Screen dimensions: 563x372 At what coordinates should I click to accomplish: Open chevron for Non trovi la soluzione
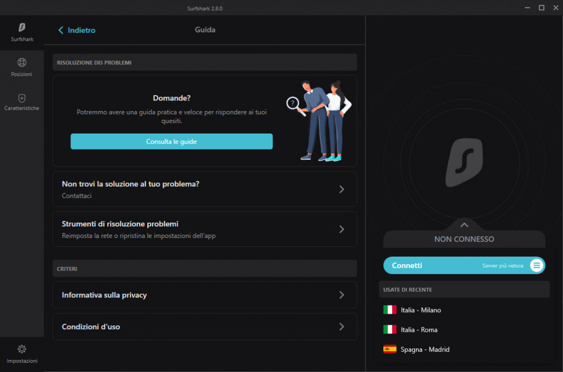point(341,190)
